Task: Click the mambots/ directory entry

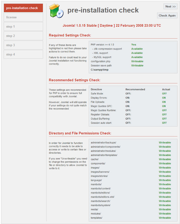Action: click(x=96, y=185)
